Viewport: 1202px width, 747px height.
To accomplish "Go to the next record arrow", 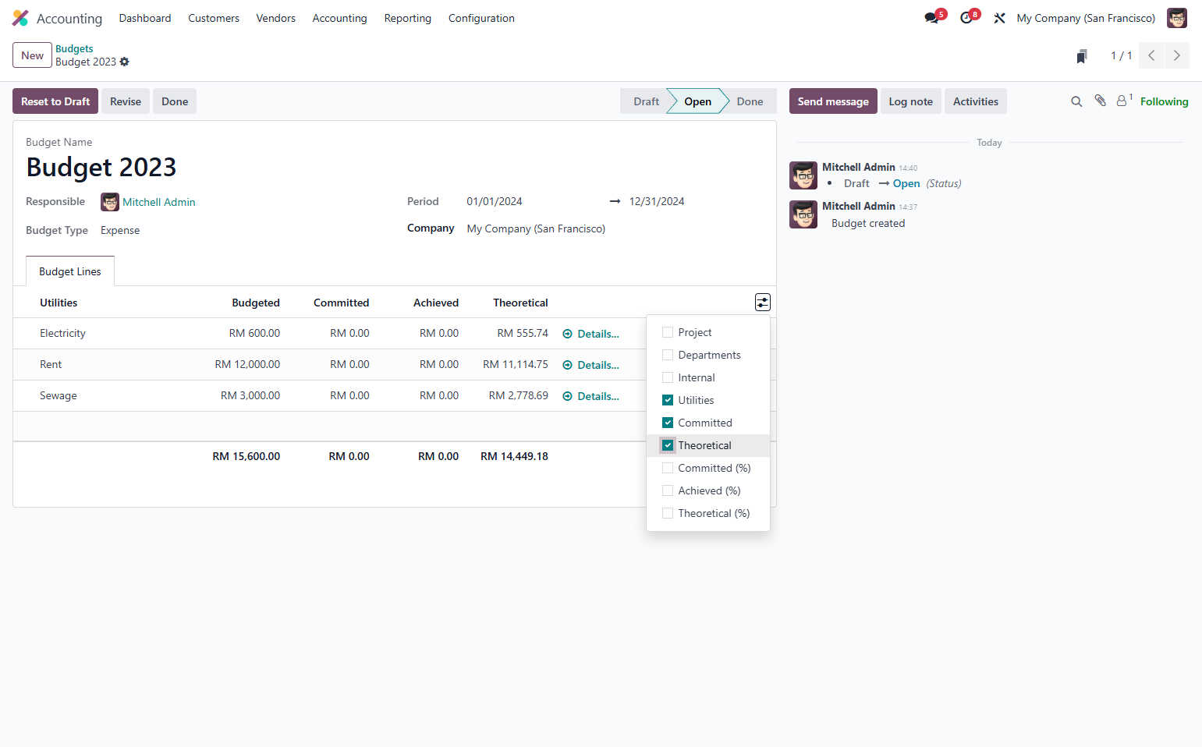I will point(1177,55).
